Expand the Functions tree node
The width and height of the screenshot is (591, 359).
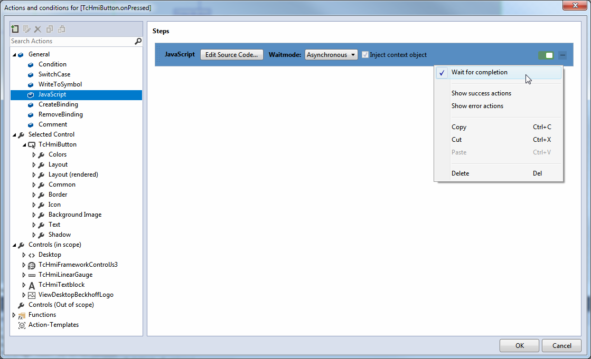(x=14, y=315)
